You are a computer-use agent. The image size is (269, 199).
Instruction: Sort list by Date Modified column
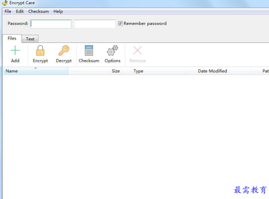[x=218, y=71]
